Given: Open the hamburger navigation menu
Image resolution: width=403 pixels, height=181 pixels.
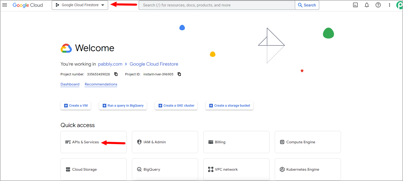Looking at the screenshot, I should (x=5, y=5).
